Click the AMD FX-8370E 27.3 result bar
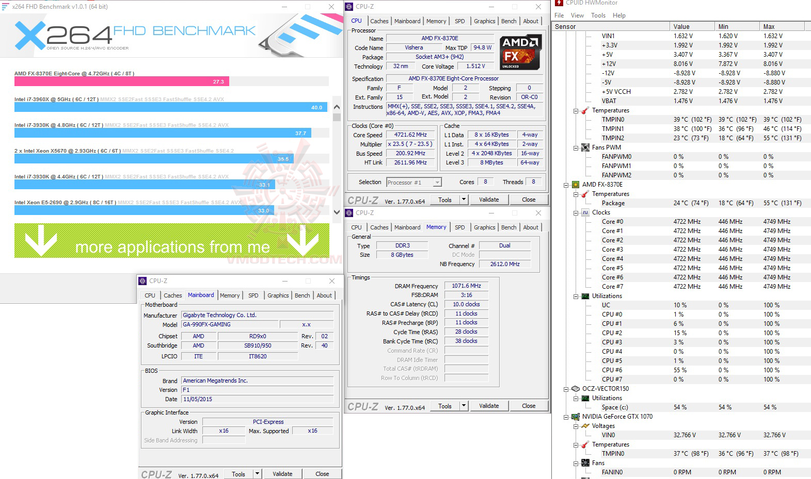Screen dimensions: 811x479 click(x=122, y=81)
